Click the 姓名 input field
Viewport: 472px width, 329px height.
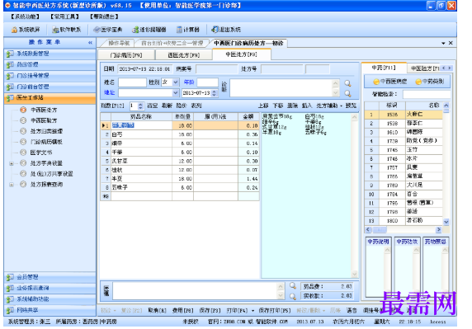(132, 82)
